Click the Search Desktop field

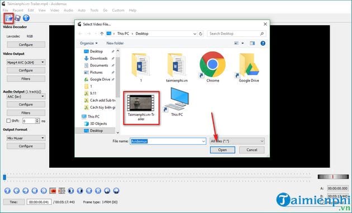(236, 33)
